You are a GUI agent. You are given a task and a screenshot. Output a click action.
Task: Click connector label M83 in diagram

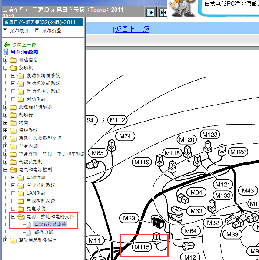(x=129, y=218)
